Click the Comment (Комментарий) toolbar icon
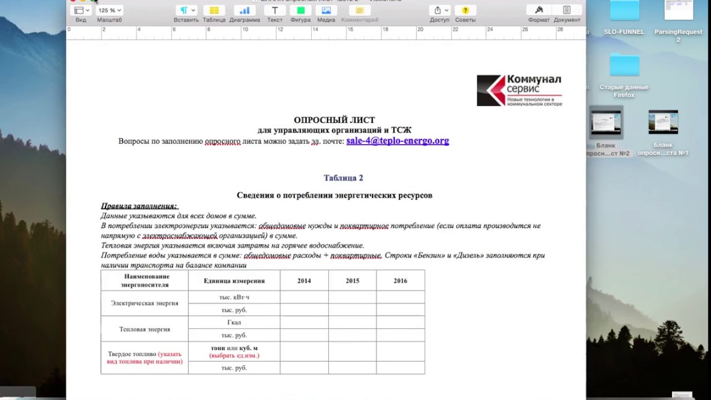 359,11
